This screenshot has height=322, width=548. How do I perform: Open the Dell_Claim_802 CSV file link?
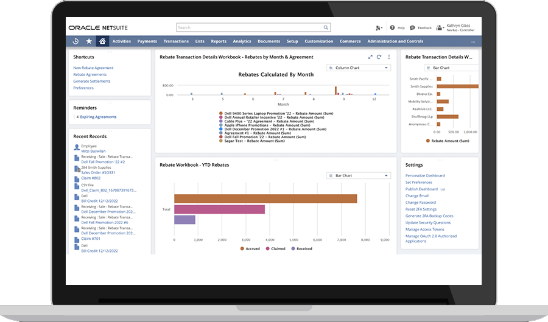tap(109, 191)
